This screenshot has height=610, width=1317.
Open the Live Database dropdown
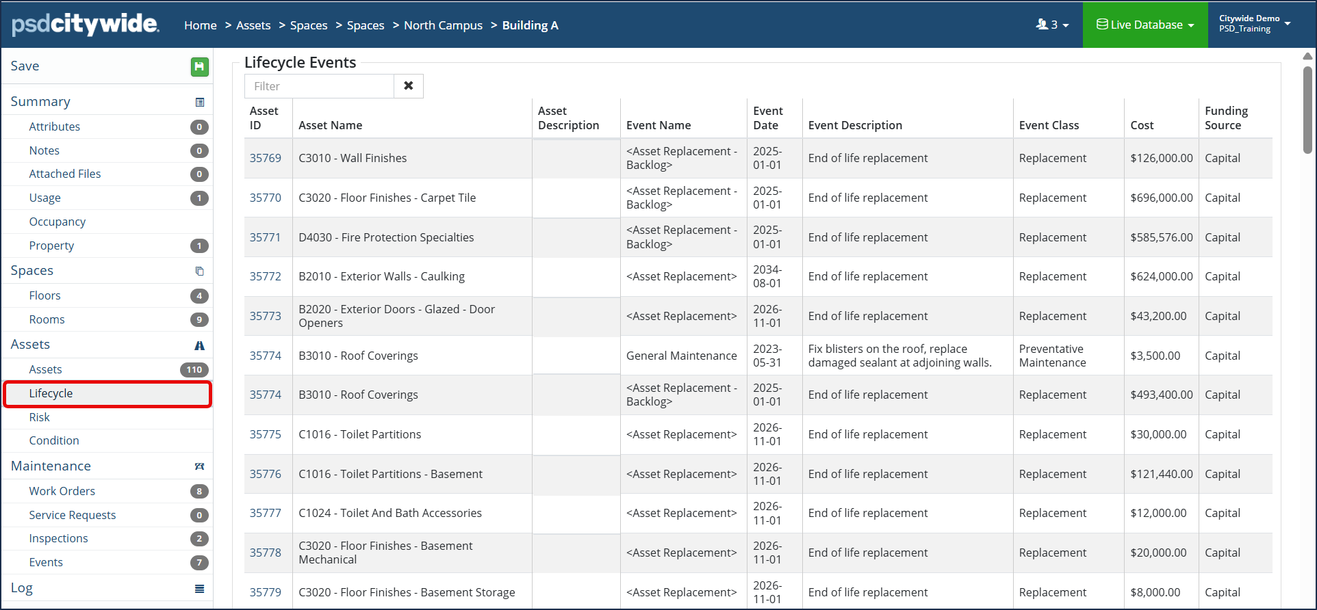(x=1145, y=25)
